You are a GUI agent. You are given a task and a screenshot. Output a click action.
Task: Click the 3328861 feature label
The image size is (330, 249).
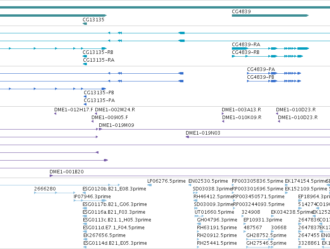pos(309,243)
